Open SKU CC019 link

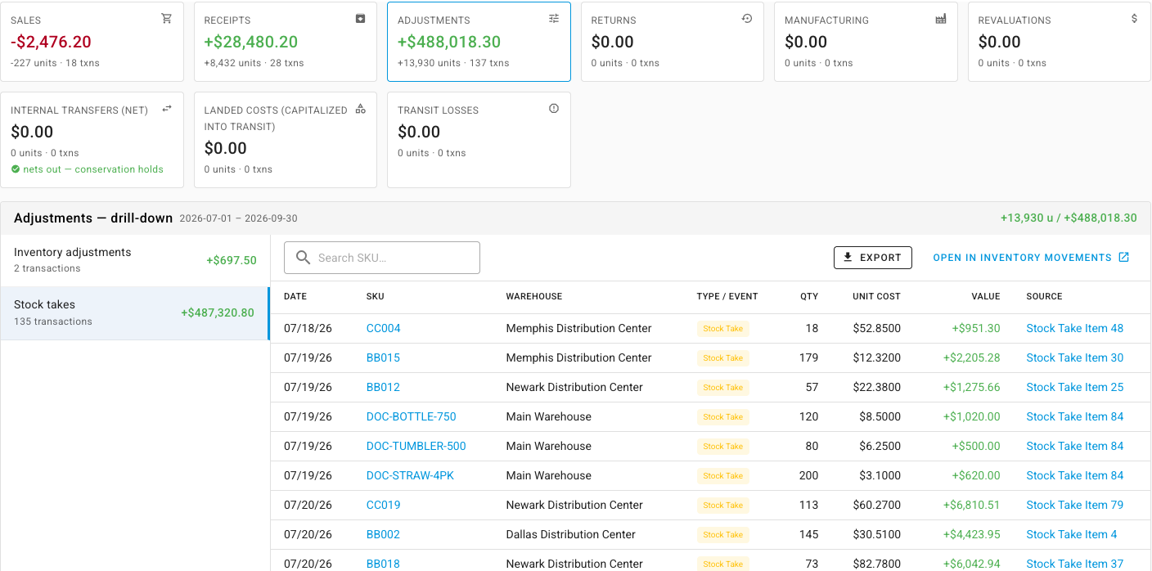[384, 505]
